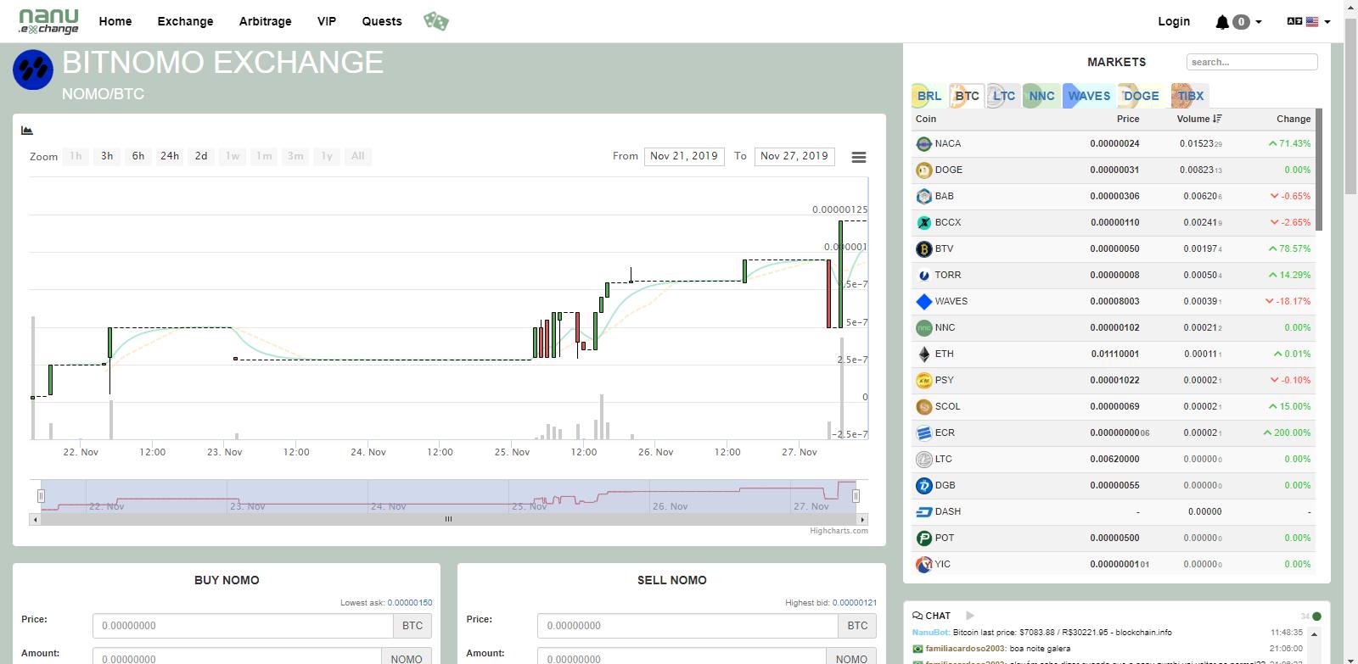
Task: Click the green dice icon in navbar
Action: (x=435, y=21)
